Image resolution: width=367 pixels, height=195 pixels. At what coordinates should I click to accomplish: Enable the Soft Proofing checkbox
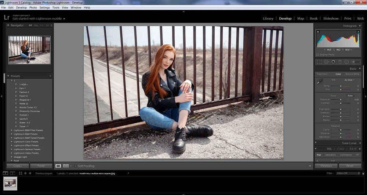click(x=76, y=166)
